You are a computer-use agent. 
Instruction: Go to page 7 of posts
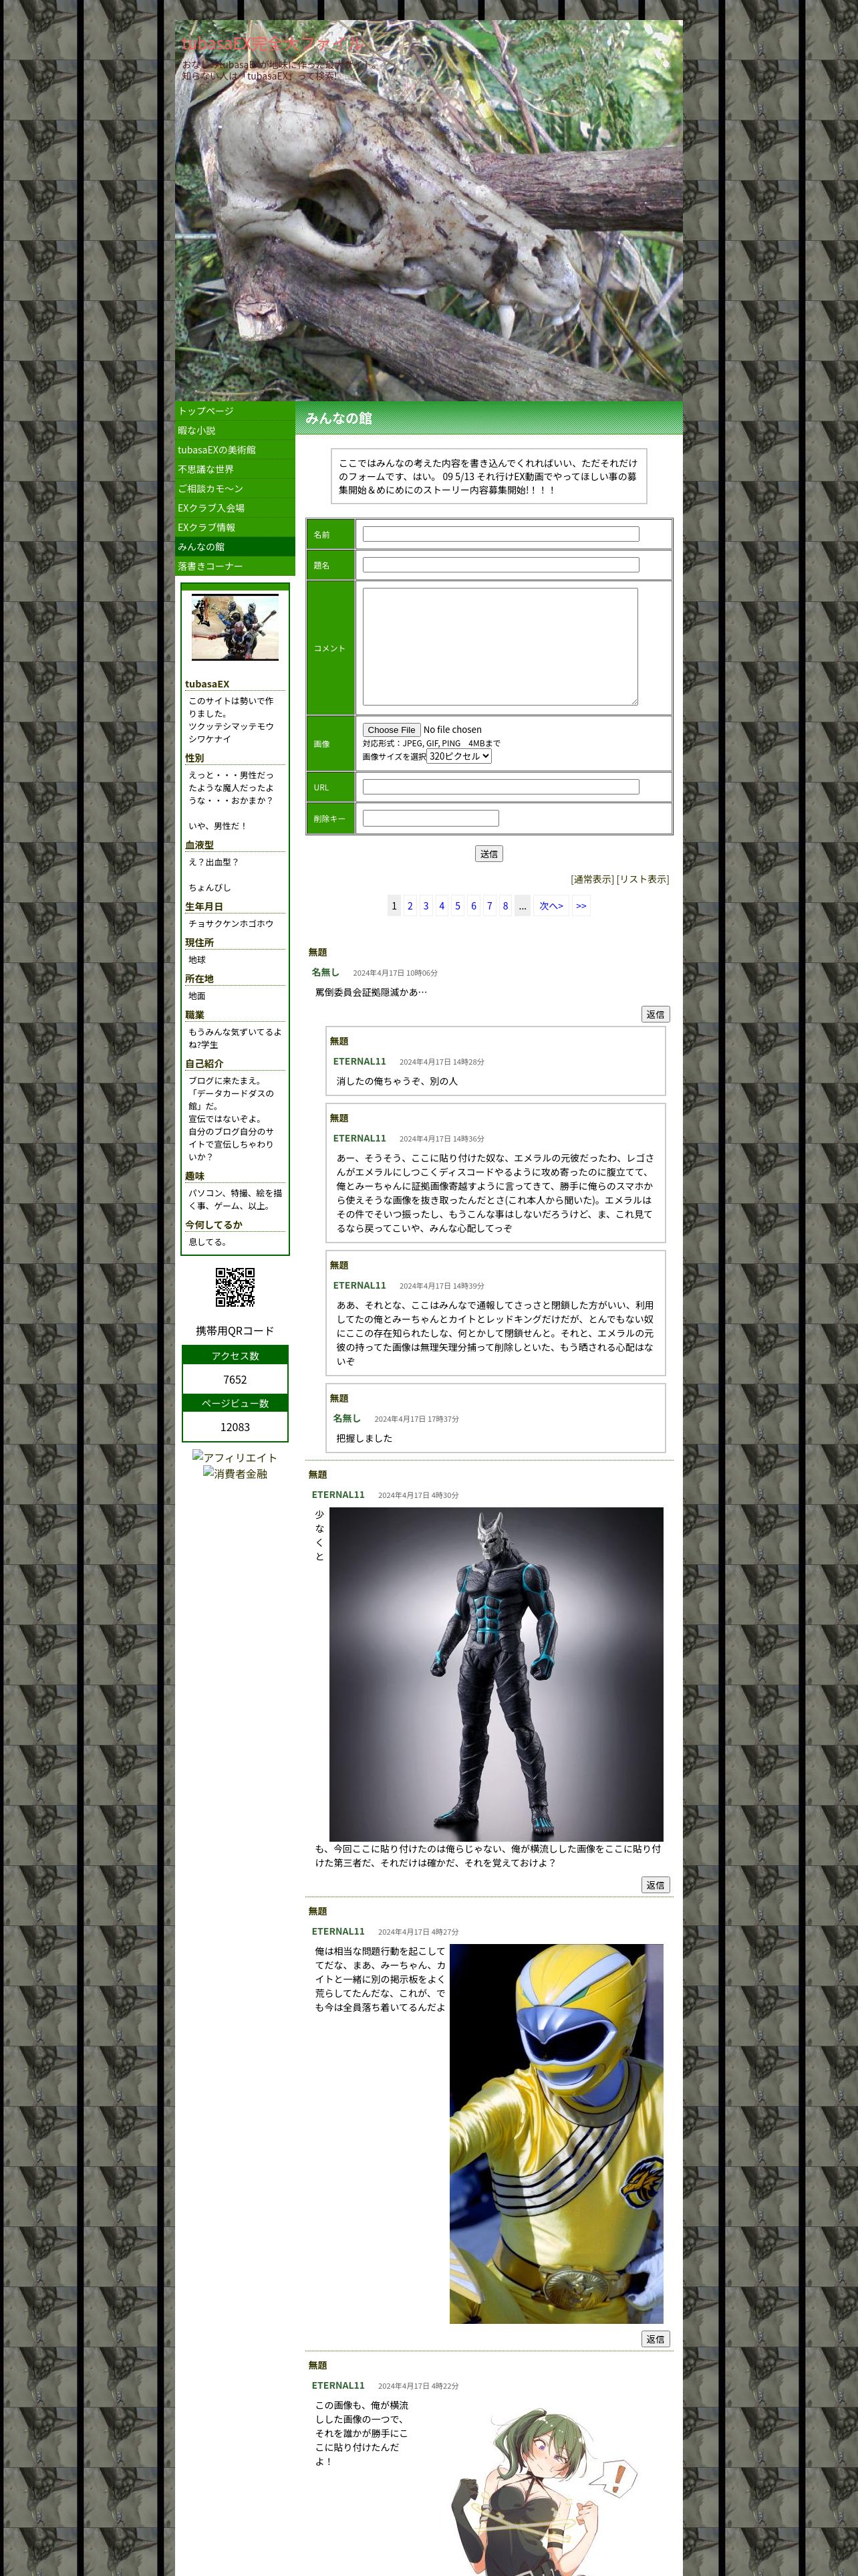point(489,906)
